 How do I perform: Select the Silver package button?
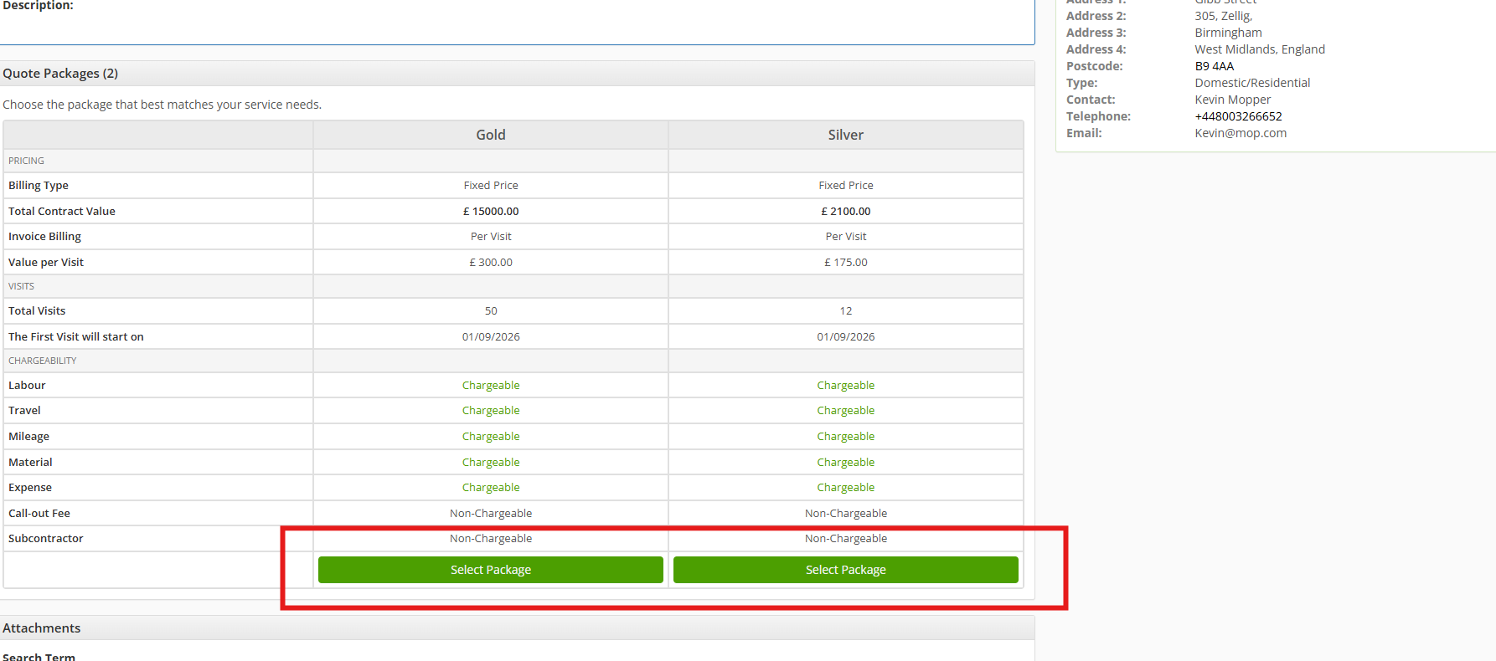[845, 570]
